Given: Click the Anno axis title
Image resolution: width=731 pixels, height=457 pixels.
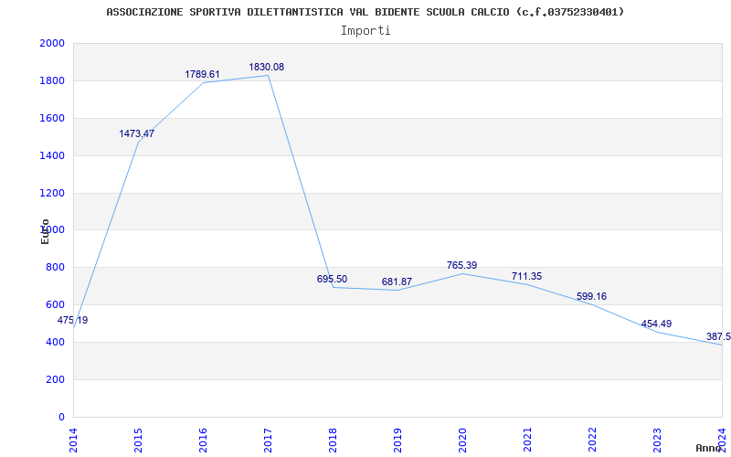Looking at the screenshot, I should click(x=709, y=448).
